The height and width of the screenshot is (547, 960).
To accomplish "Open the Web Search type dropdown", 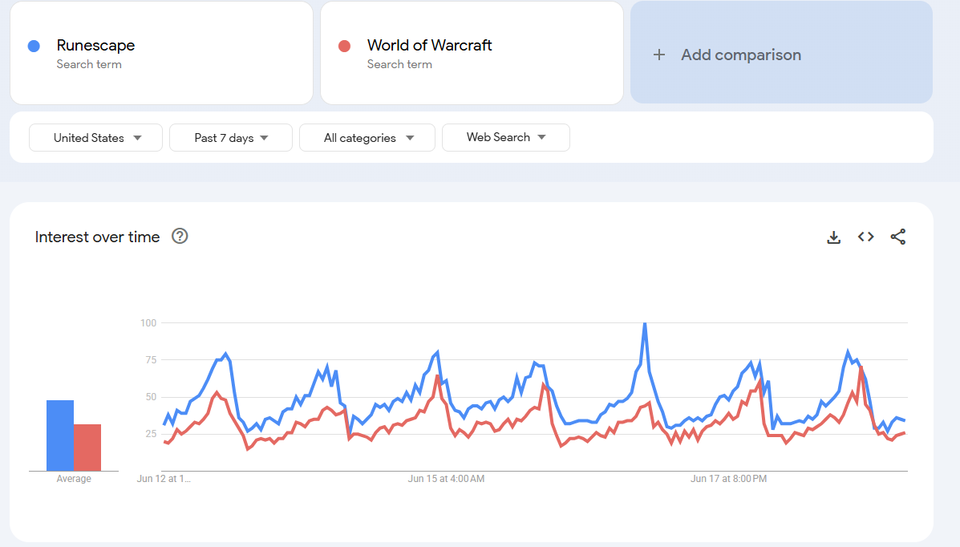I will click(x=506, y=138).
